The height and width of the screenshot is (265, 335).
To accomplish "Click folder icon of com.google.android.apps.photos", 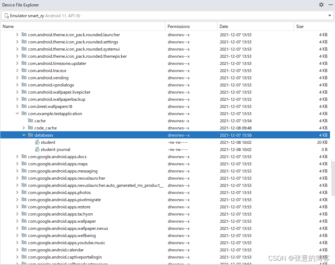I will tap(24, 192).
